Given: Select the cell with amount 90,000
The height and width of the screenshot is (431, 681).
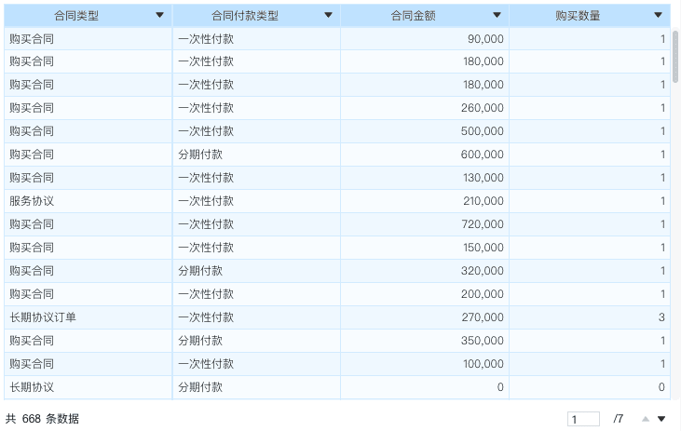Looking at the screenshot, I should point(425,38).
